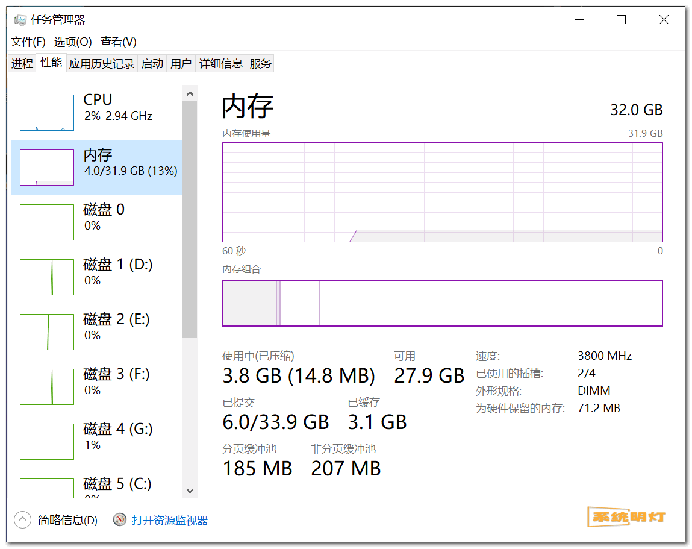This screenshot has height=549, width=692.
Task: Click the sidebar scroll up arrow
Action: coord(190,93)
